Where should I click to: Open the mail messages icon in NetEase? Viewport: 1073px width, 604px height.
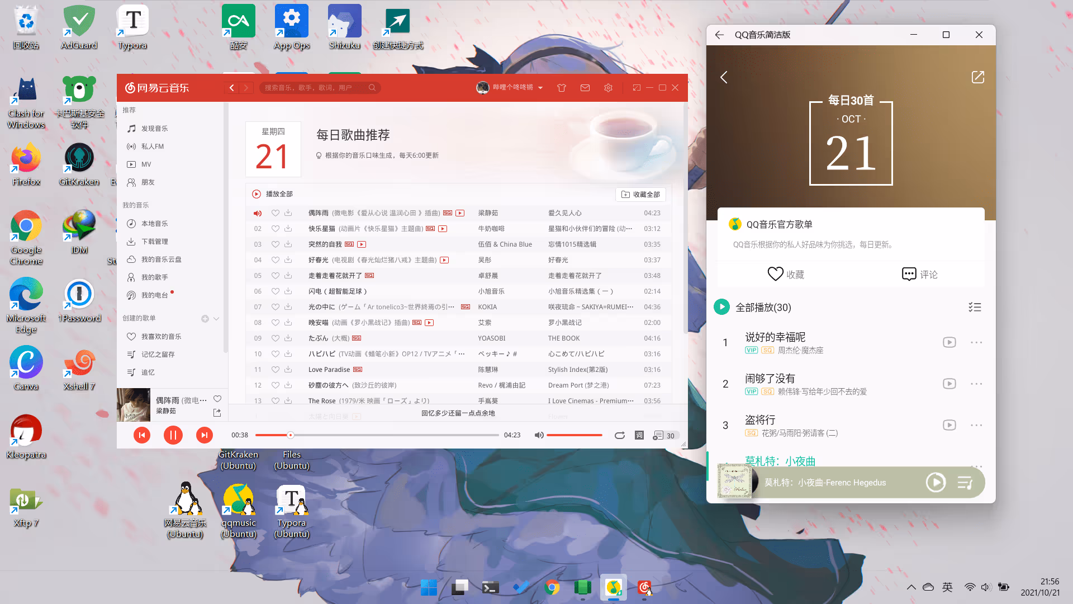(x=585, y=88)
